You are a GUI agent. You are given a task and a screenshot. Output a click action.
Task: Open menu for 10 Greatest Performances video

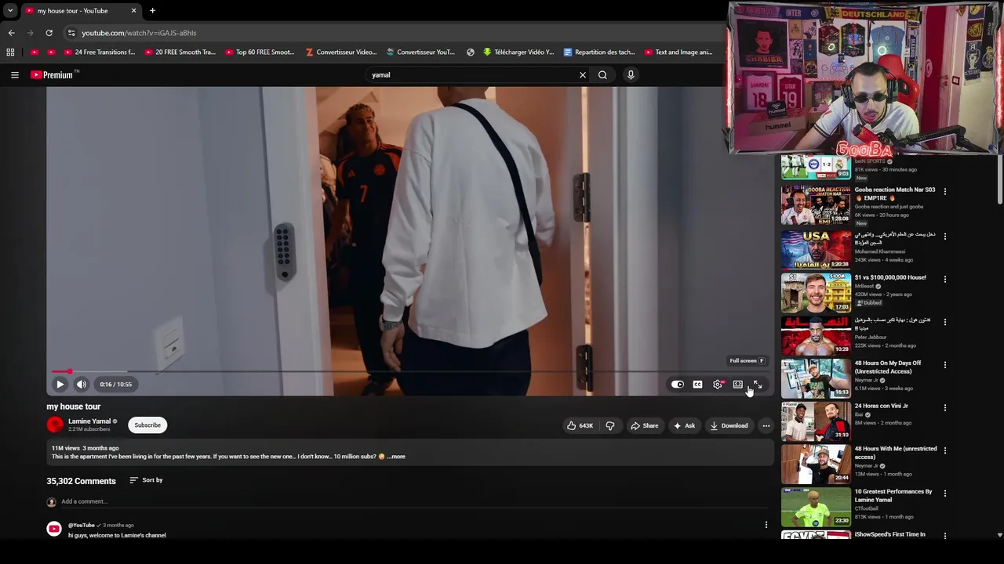tap(944, 493)
